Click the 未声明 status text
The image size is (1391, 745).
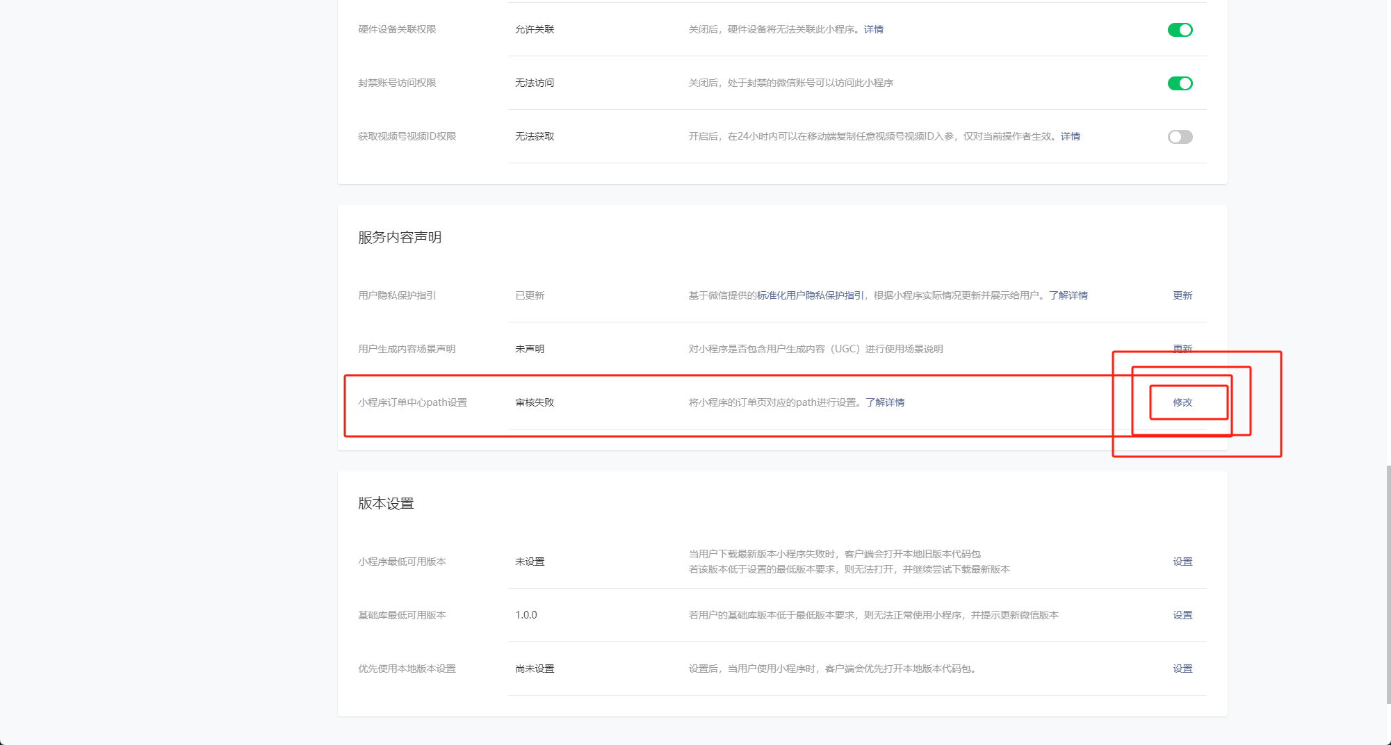click(530, 349)
